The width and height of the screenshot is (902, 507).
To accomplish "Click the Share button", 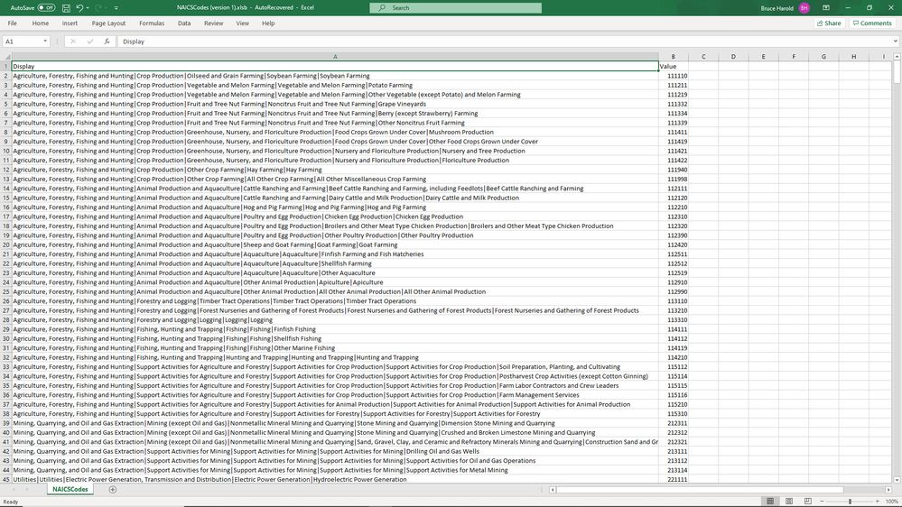I will pyautogui.click(x=829, y=23).
